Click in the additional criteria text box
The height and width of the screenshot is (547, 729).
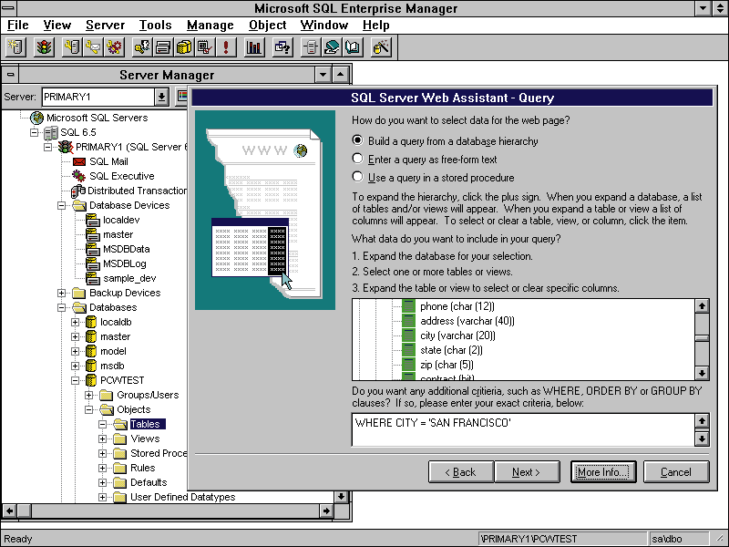[523, 429]
